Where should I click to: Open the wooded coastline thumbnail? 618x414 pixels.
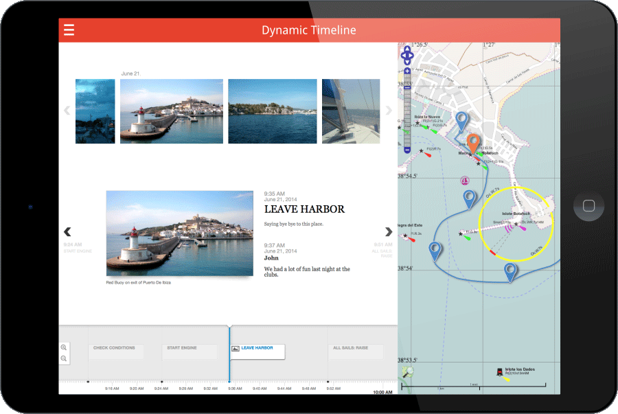click(x=273, y=111)
